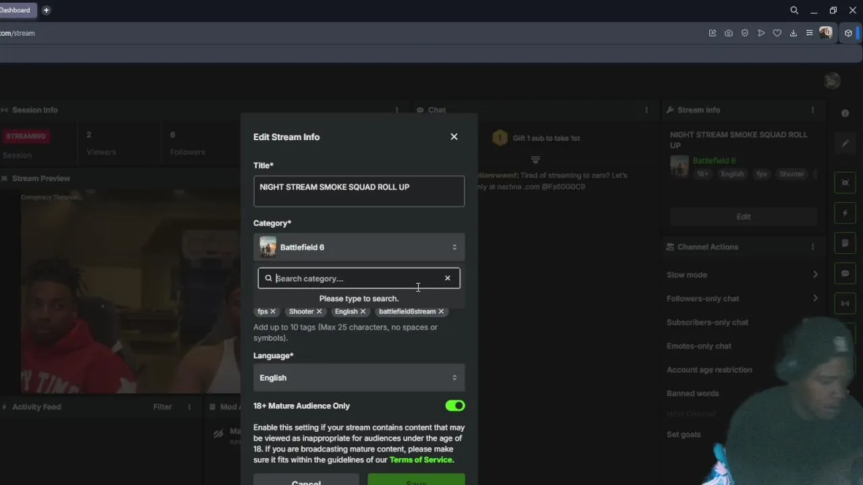Viewport: 863px width, 485px height.
Task: Remove the battlefield6stream tag
Action: pos(442,311)
